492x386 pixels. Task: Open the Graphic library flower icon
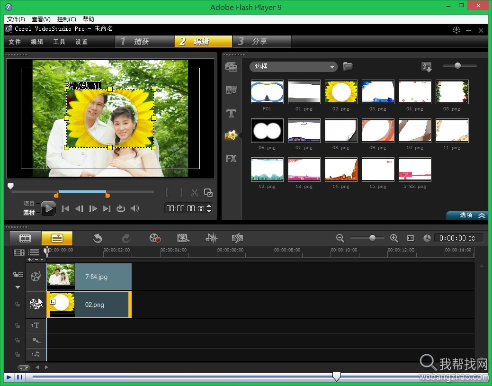coord(231,135)
